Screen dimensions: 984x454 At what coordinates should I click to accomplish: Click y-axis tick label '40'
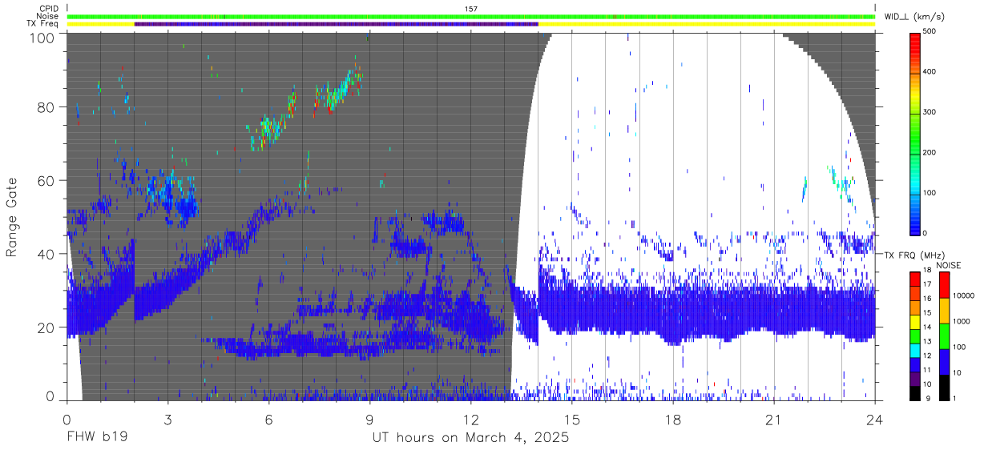(x=46, y=254)
